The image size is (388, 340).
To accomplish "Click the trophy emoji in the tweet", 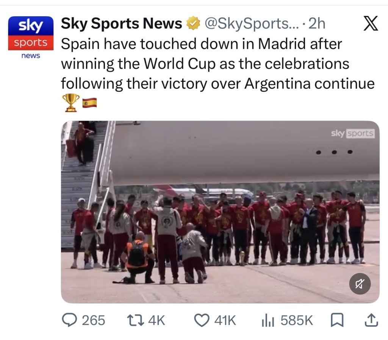I will point(71,103).
